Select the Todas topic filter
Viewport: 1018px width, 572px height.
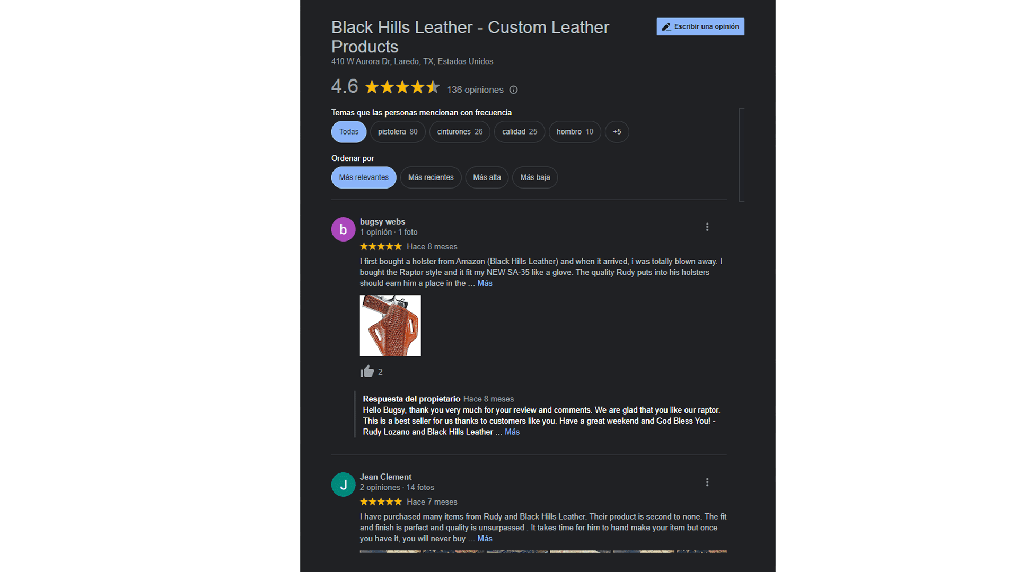click(x=349, y=132)
